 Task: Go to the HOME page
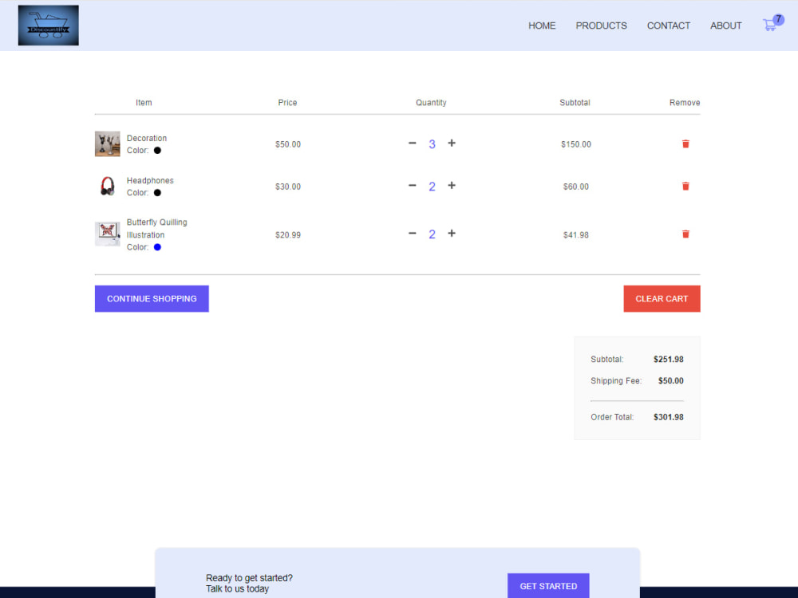click(542, 26)
